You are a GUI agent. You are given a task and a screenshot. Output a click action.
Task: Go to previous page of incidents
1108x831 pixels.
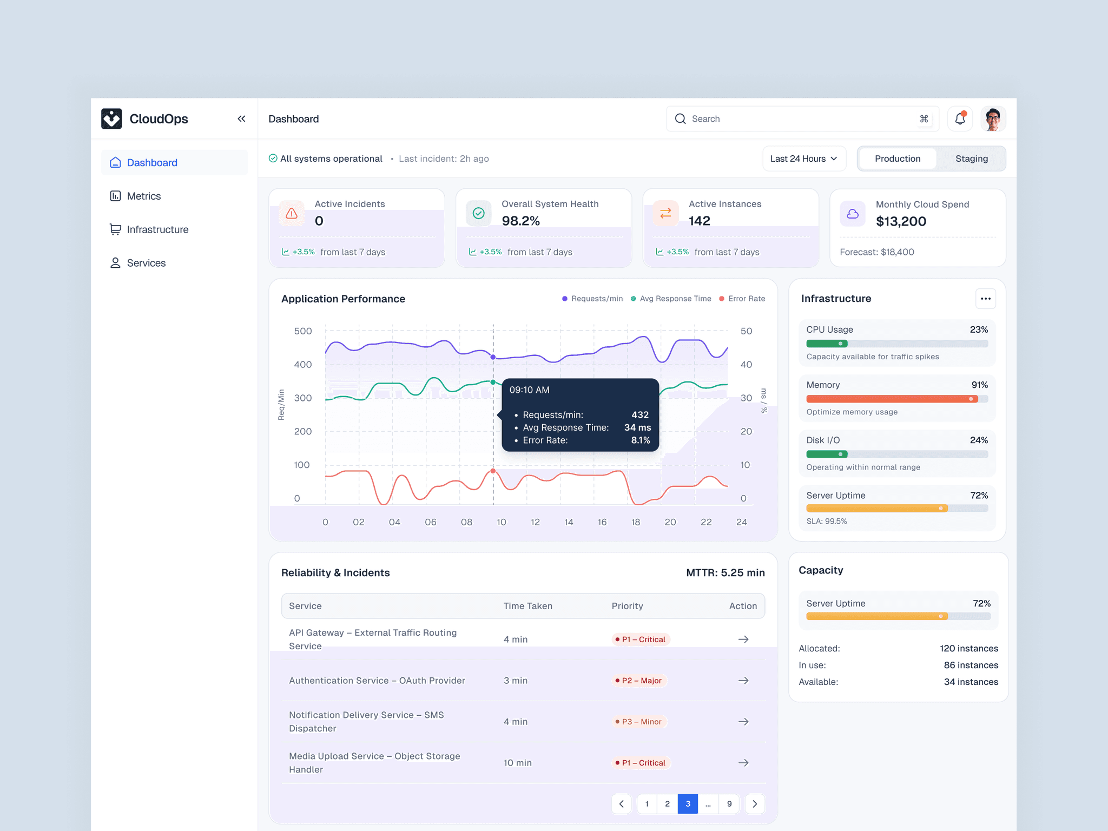pos(622,803)
